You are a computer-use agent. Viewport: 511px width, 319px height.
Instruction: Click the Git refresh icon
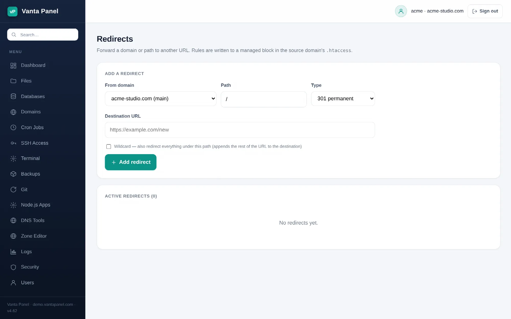coord(13,190)
